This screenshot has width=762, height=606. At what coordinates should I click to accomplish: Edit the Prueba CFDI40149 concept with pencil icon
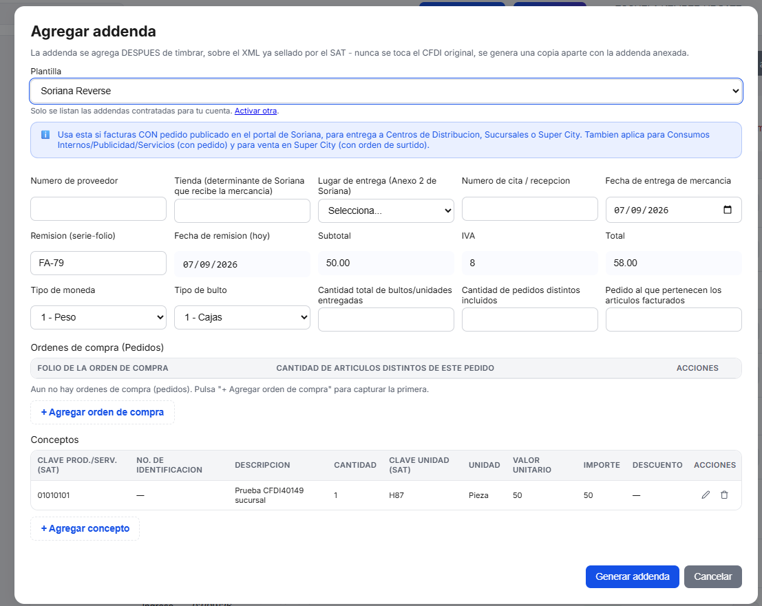pyautogui.click(x=706, y=495)
